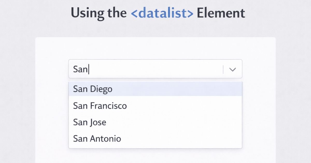311x163 pixels.
Task: Focus the text input containing "San"
Action: [x=145, y=69]
